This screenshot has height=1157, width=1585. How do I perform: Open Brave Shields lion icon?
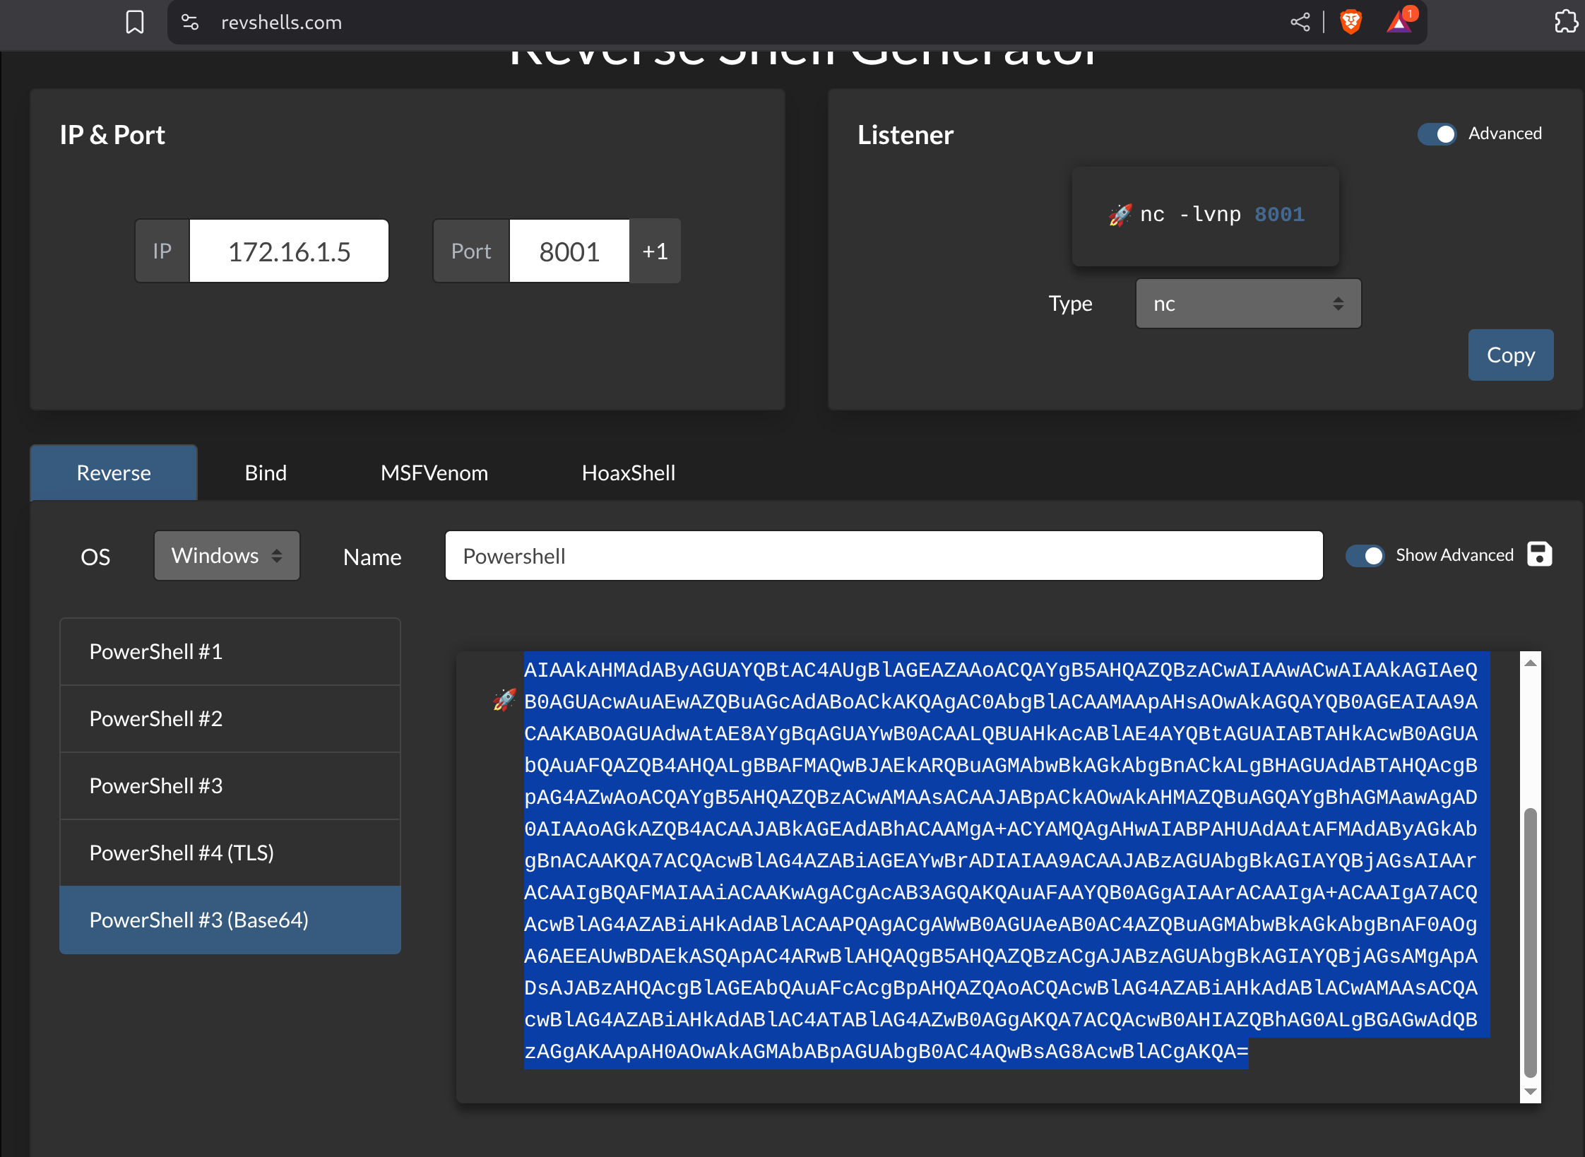tap(1350, 22)
